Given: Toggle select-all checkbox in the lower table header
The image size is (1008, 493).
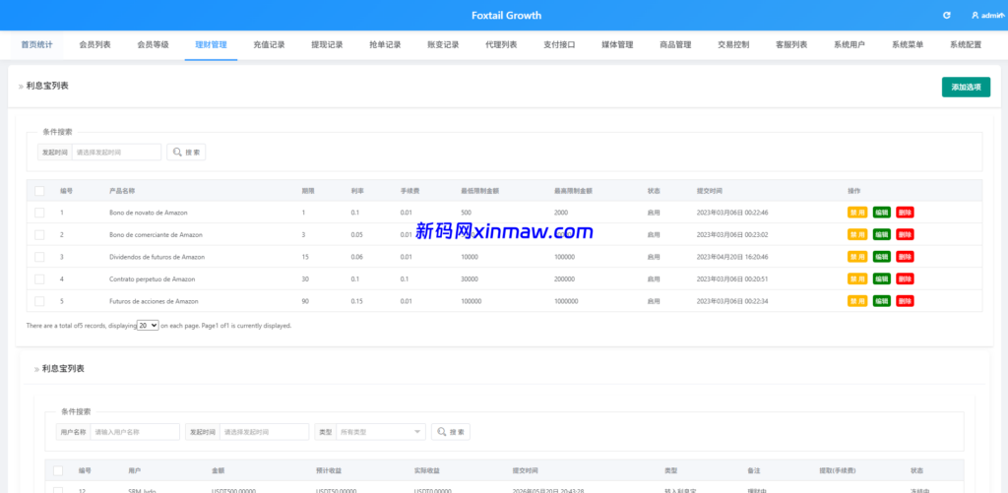Looking at the screenshot, I should point(58,470).
